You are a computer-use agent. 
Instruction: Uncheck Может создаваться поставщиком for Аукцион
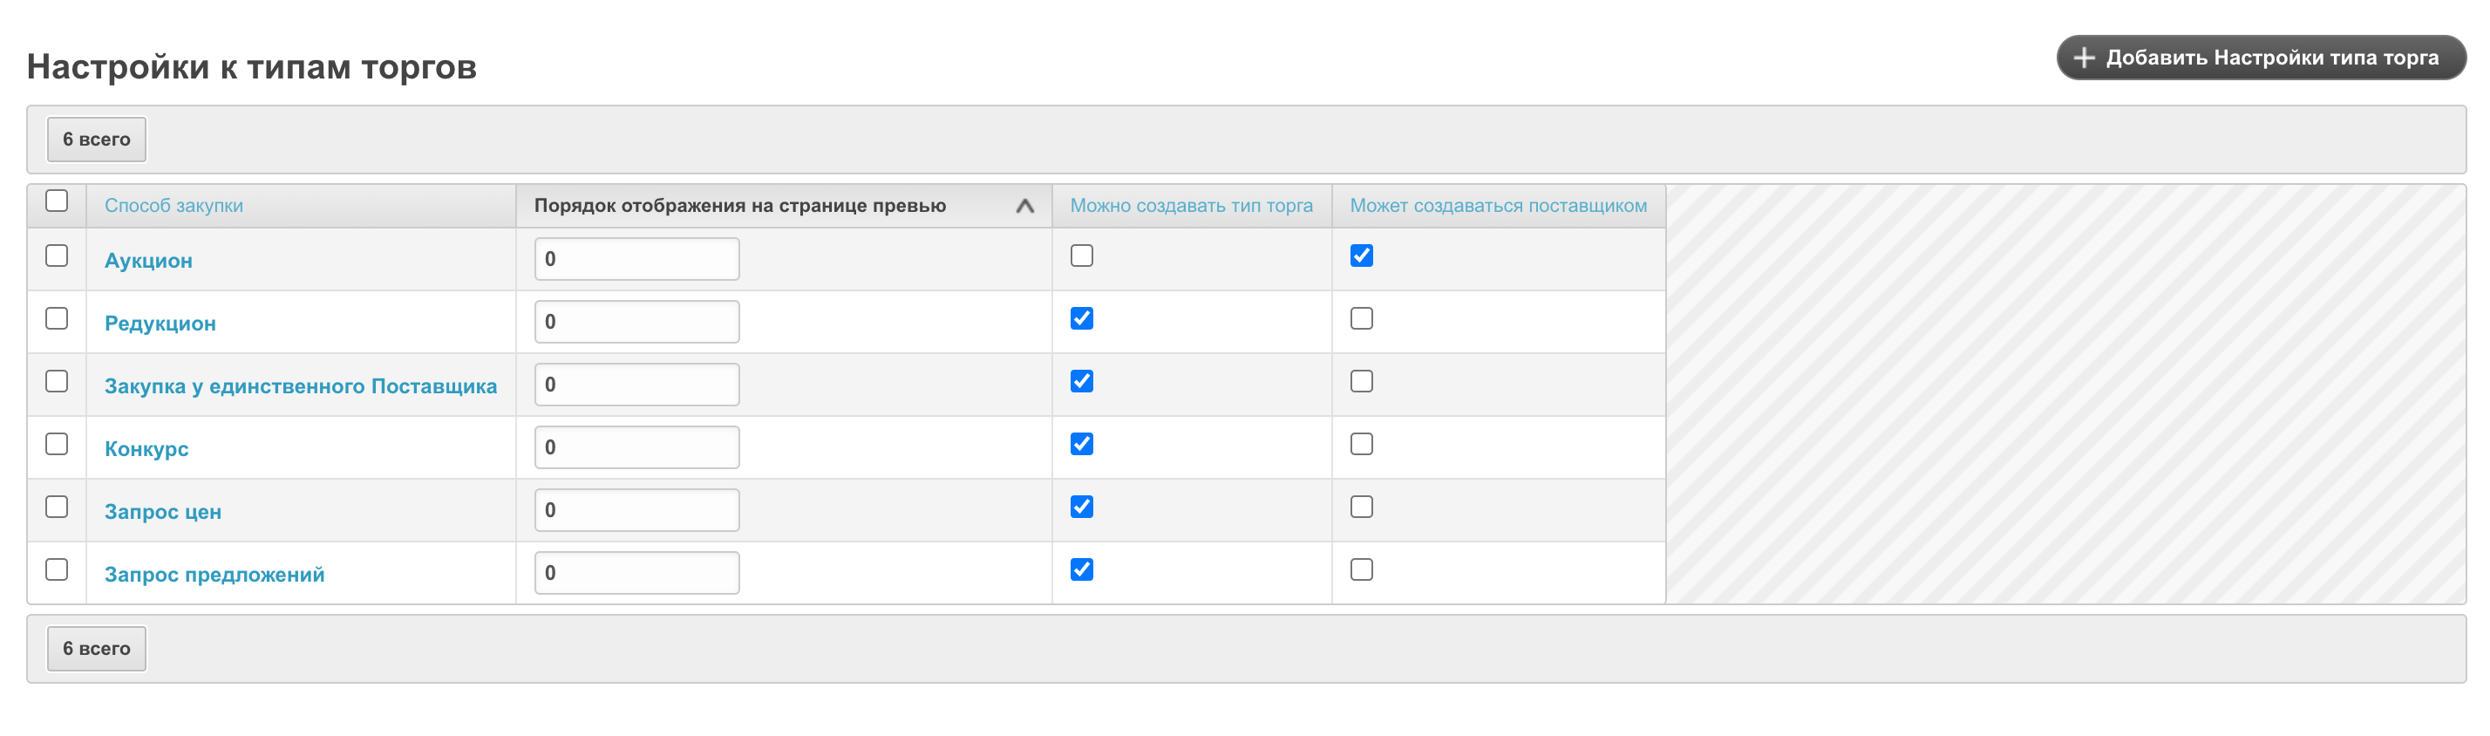point(1361,256)
